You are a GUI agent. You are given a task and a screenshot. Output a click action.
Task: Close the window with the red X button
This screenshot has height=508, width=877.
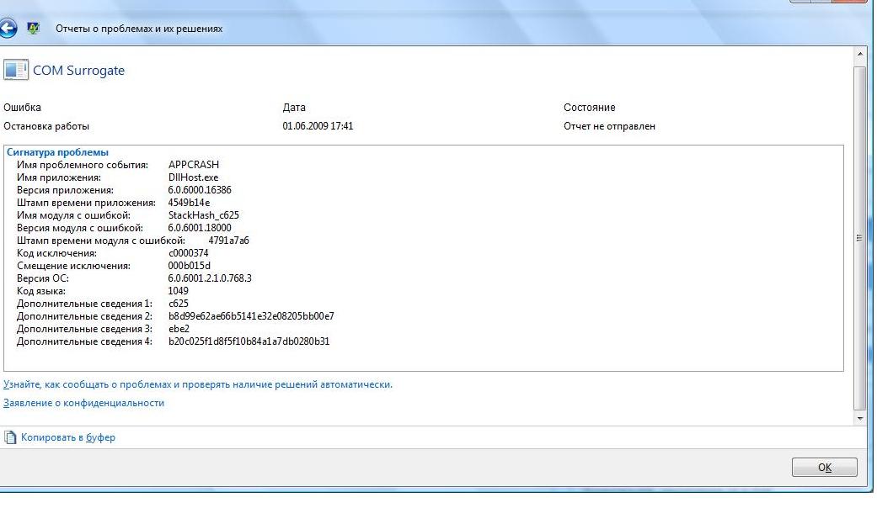(x=849, y=3)
